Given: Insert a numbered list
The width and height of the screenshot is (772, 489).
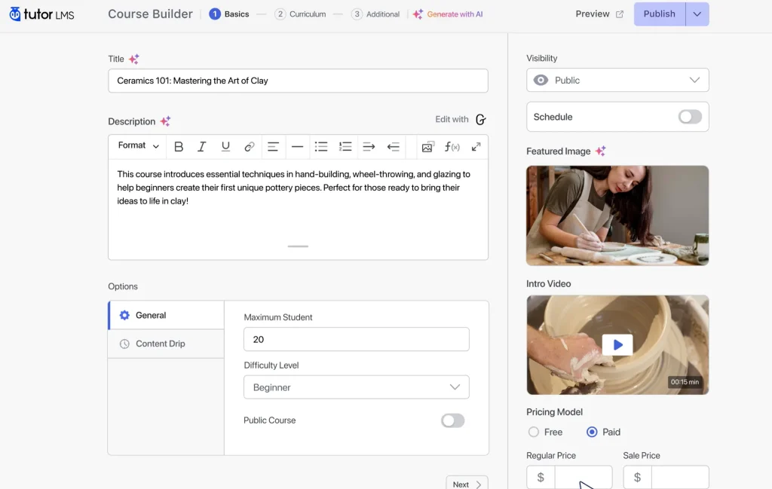Looking at the screenshot, I should [345, 147].
